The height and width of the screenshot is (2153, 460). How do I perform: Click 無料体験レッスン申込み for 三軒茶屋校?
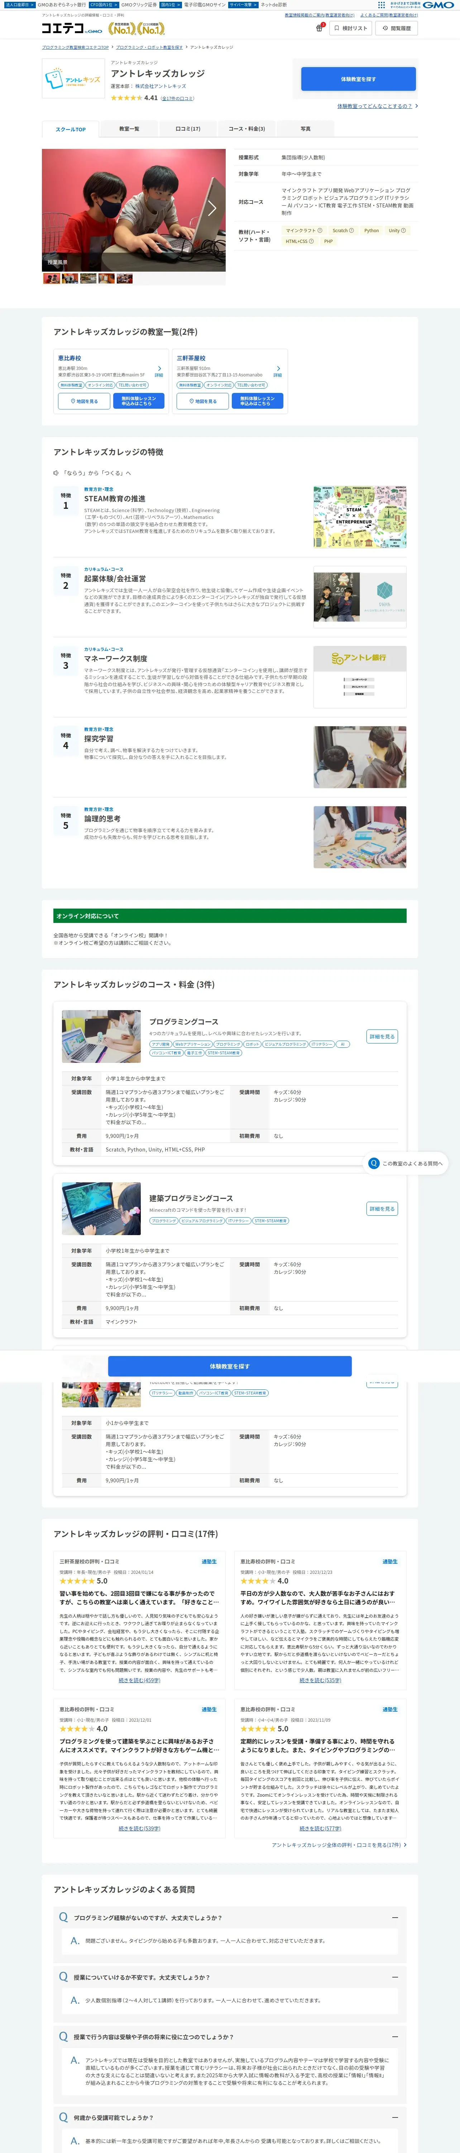(x=257, y=401)
